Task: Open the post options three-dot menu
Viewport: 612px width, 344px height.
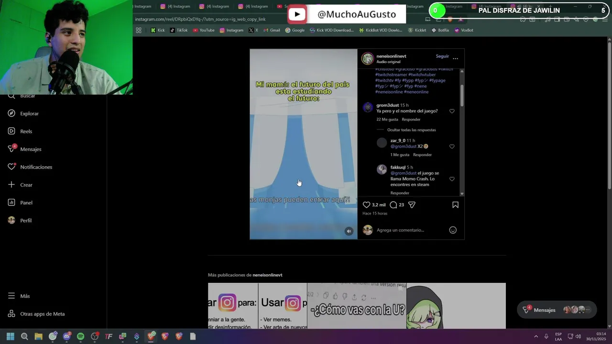Action: (455, 59)
